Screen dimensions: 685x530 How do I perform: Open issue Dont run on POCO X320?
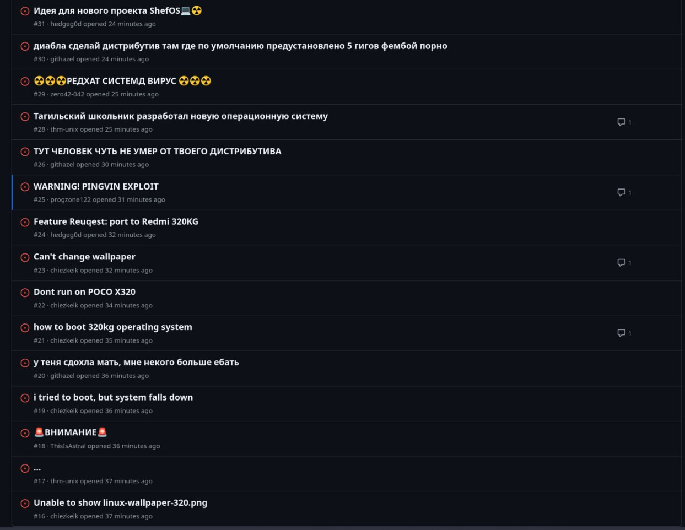coord(84,292)
